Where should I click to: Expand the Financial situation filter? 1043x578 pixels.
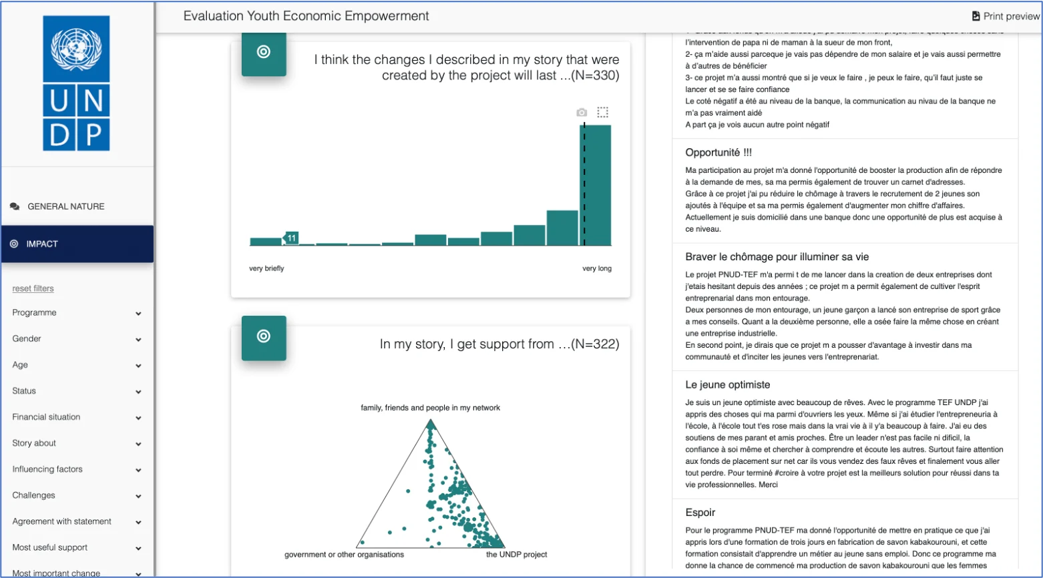pos(77,417)
